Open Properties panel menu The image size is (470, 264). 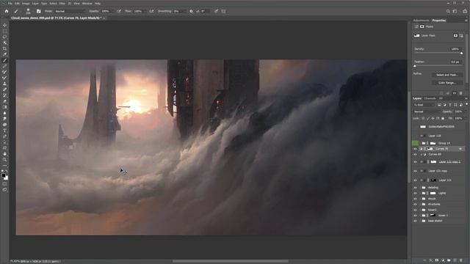point(466,21)
